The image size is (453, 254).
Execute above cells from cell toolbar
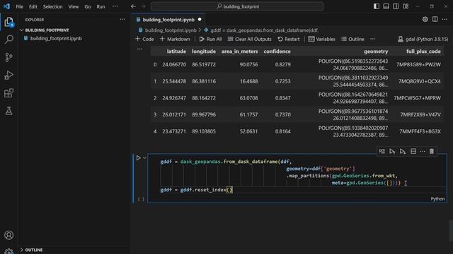coord(392,151)
